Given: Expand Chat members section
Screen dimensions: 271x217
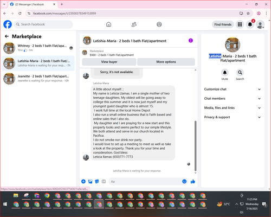Looking at the screenshot, I should click(x=233, y=99).
